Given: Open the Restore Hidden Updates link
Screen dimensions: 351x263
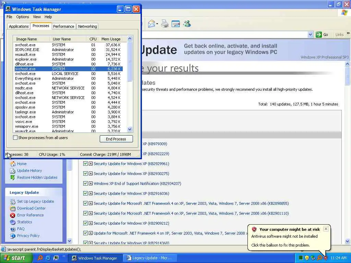Looking at the screenshot, I should pos(37,177).
